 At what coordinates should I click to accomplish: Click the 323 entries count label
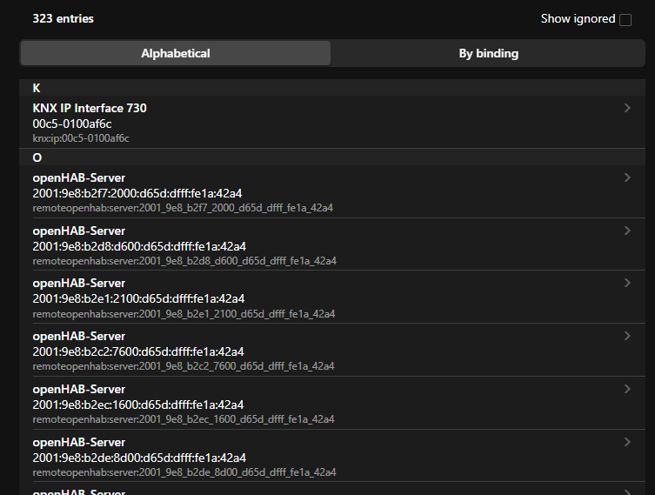click(x=63, y=19)
